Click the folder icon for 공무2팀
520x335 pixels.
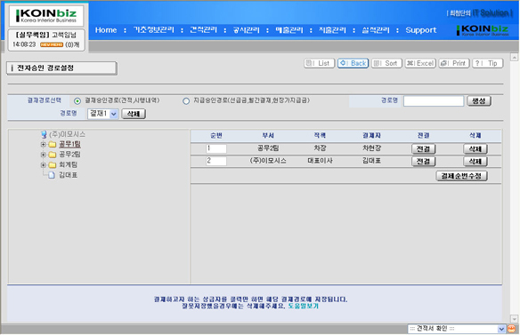coord(52,155)
